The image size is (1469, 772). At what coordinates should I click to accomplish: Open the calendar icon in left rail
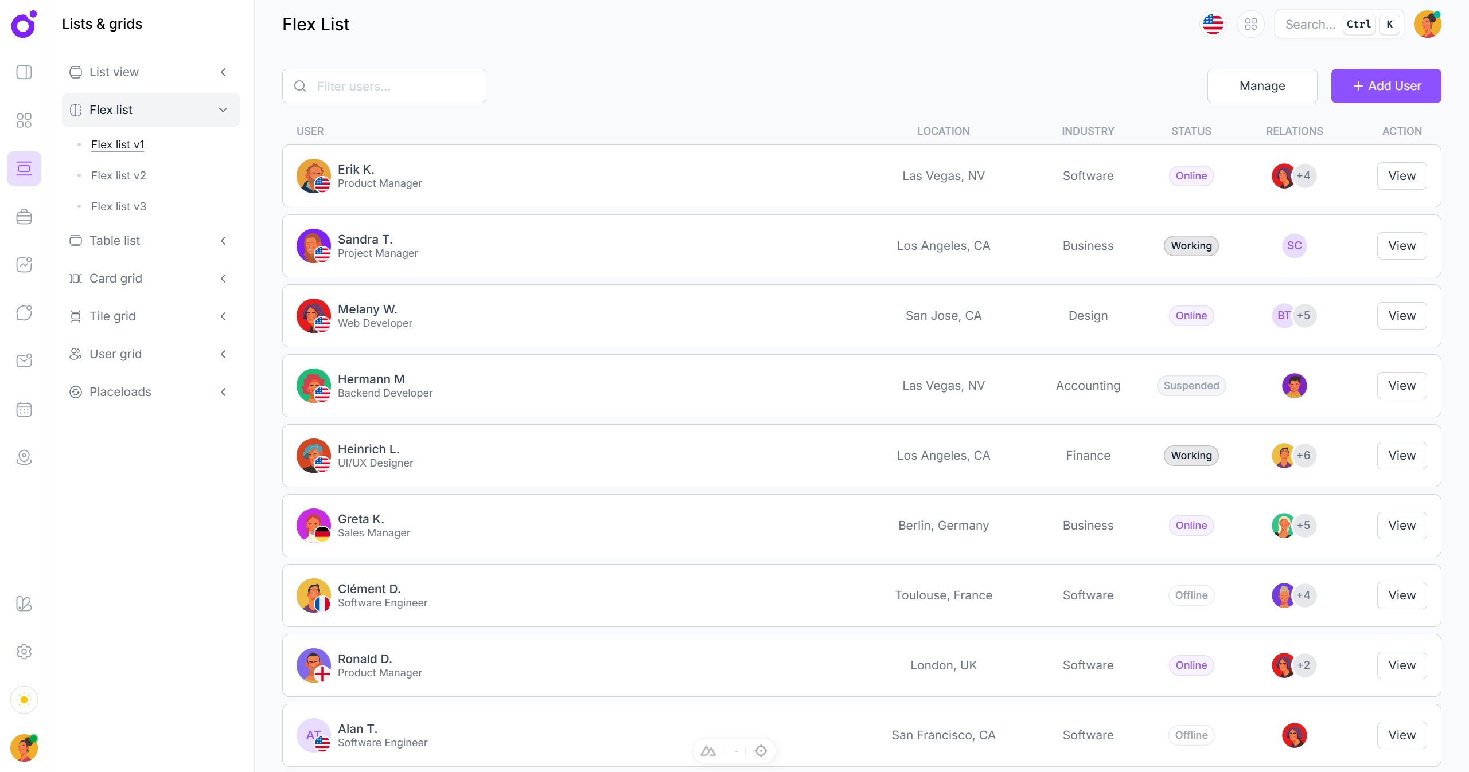(x=24, y=409)
